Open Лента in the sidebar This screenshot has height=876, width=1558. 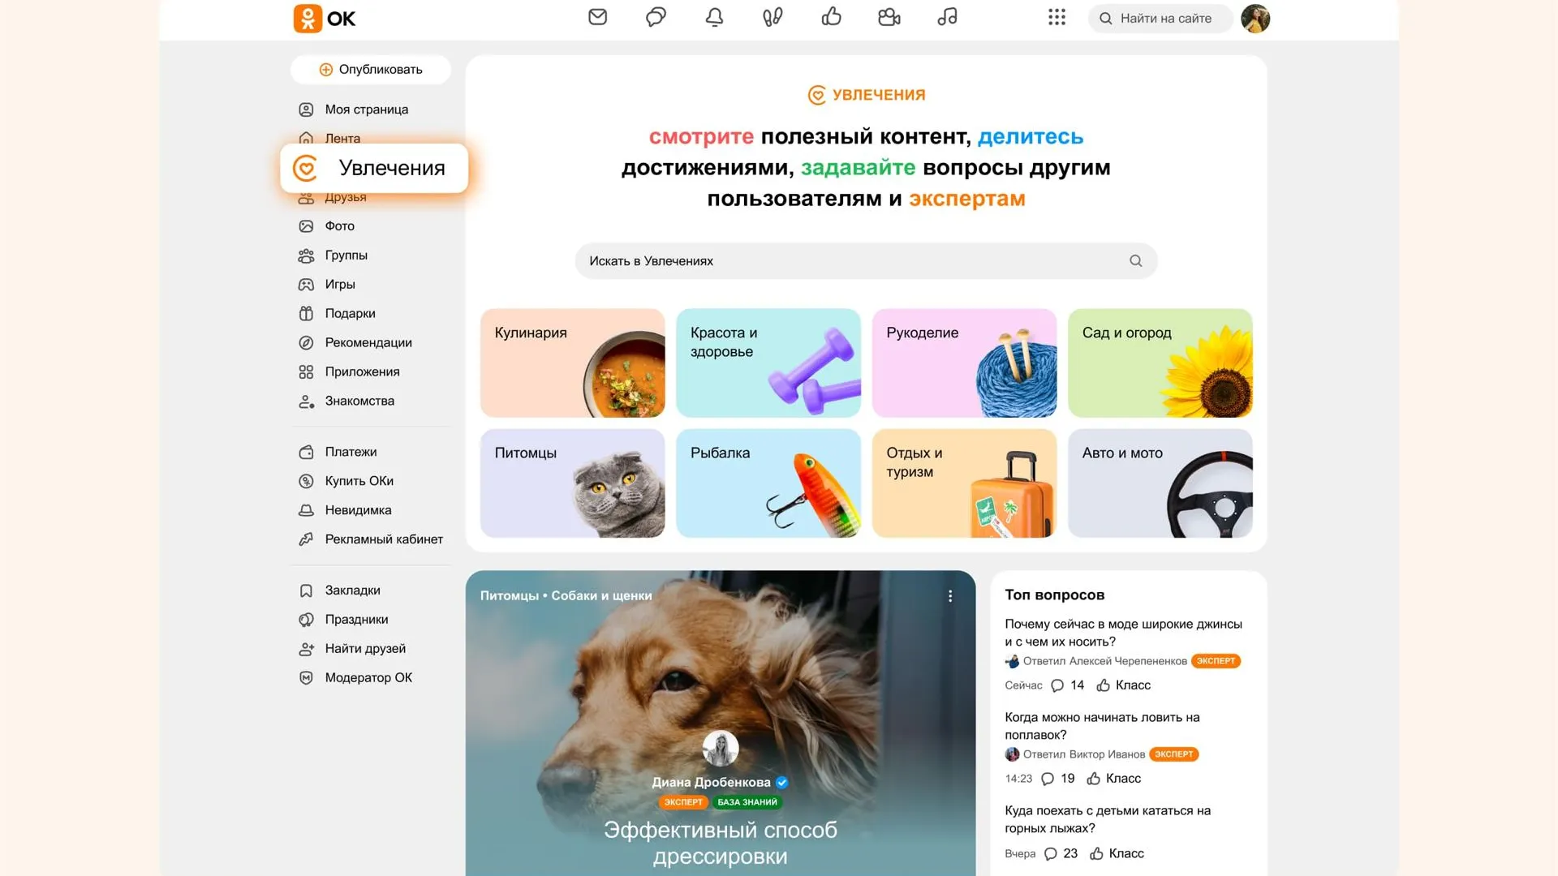342,138
